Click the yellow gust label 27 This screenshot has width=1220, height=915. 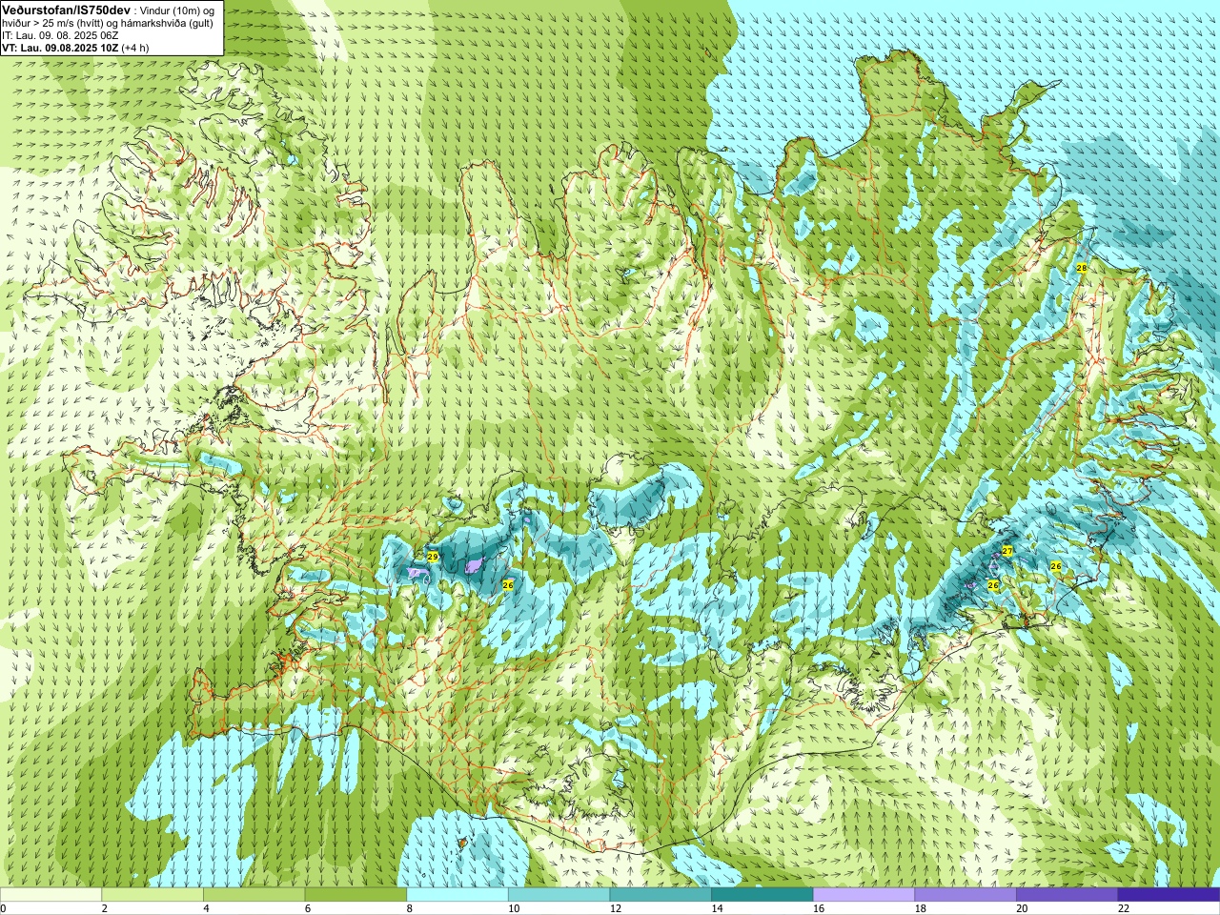[x=1007, y=551]
